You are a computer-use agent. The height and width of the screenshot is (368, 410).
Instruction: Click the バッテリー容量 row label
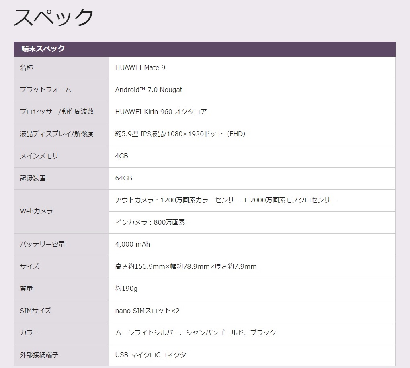[42, 244]
